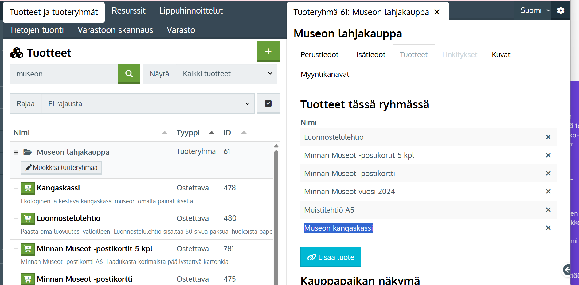Switch to the Perustiedot tab
This screenshot has width=579, height=285.
click(319, 54)
